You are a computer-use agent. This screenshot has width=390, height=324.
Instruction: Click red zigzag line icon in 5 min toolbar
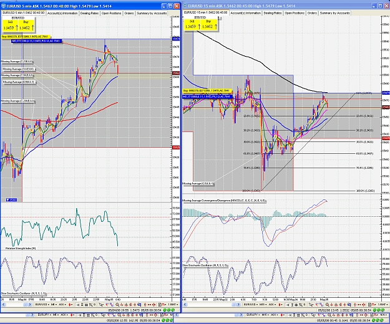click(x=122, y=305)
